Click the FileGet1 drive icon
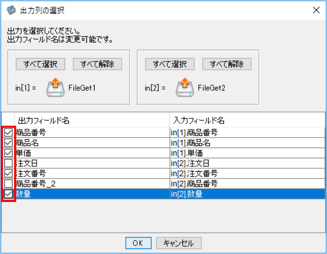This screenshot has width=327, height=254. [55, 87]
